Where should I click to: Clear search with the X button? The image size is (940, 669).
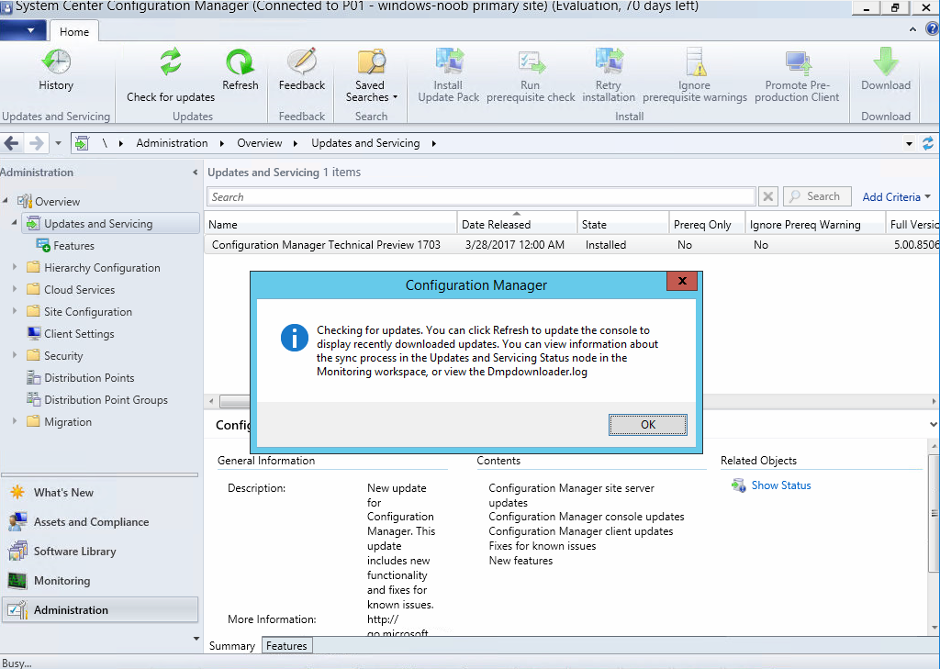768,196
